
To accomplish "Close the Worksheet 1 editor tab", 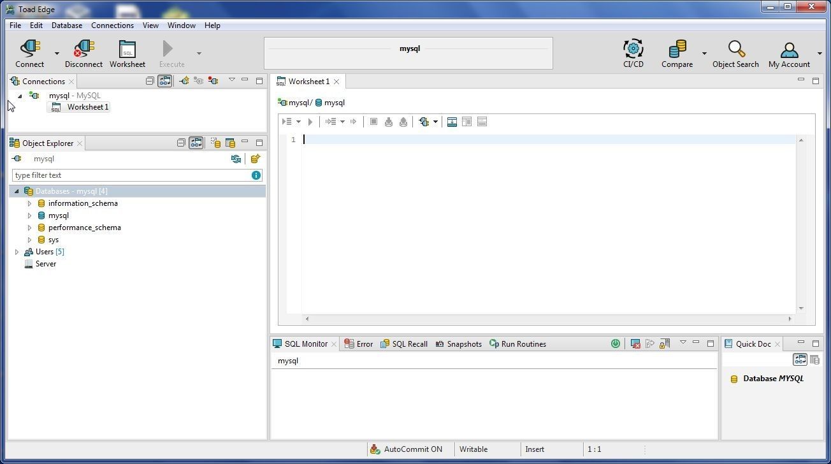I will click(336, 82).
